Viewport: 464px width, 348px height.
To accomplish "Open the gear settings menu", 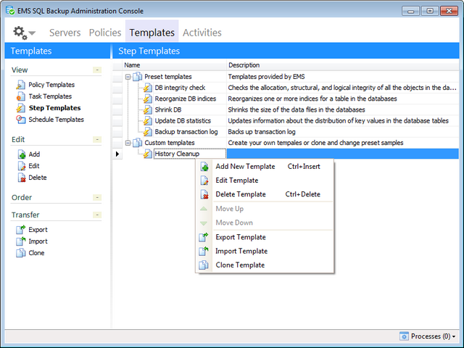I will point(20,33).
